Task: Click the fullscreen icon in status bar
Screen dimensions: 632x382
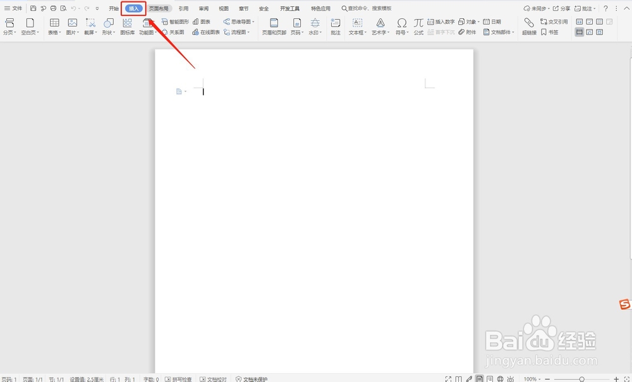Action: coord(448,379)
